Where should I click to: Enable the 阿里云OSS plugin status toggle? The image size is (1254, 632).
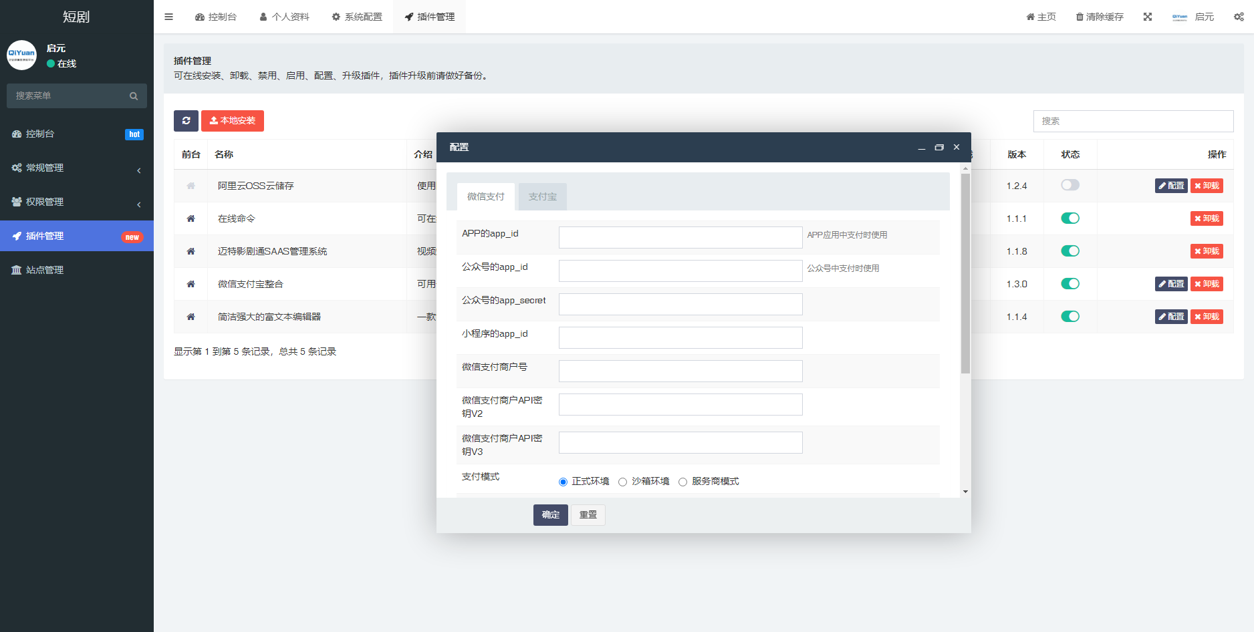point(1070,185)
